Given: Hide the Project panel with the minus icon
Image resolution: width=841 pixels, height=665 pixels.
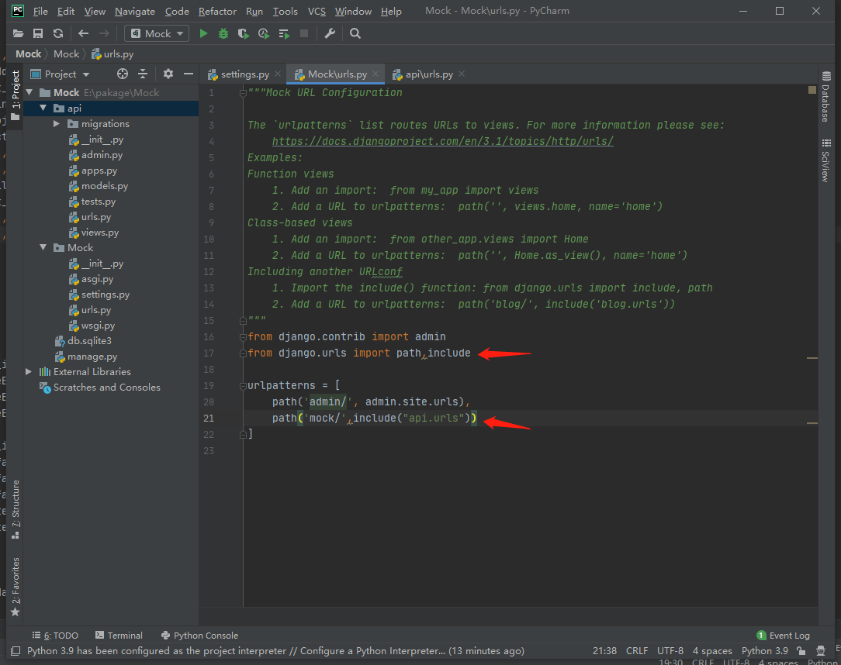Looking at the screenshot, I should pyautogui.click(x=189, y=74).
